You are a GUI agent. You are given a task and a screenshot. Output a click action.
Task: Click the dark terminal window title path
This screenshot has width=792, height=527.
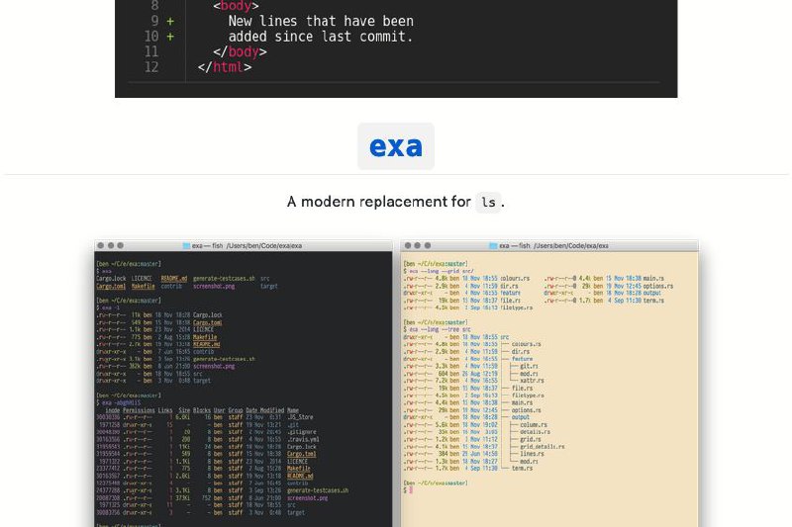coord(247,245)
